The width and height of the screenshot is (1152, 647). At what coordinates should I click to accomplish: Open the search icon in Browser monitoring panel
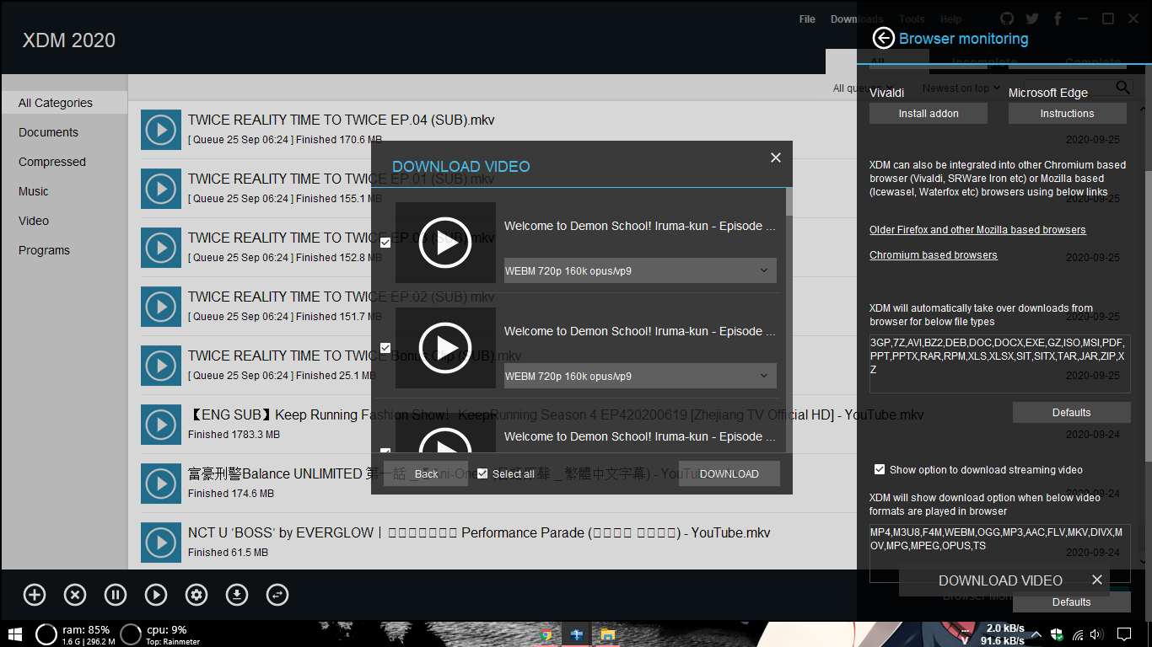click(1122, 87)
